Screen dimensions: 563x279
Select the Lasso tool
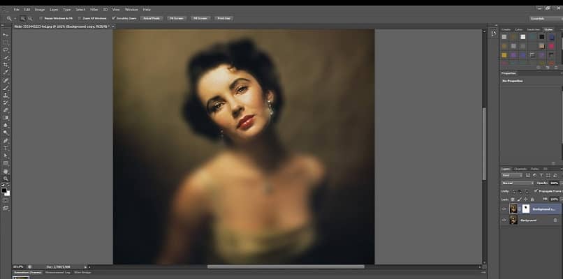point(6,50)
